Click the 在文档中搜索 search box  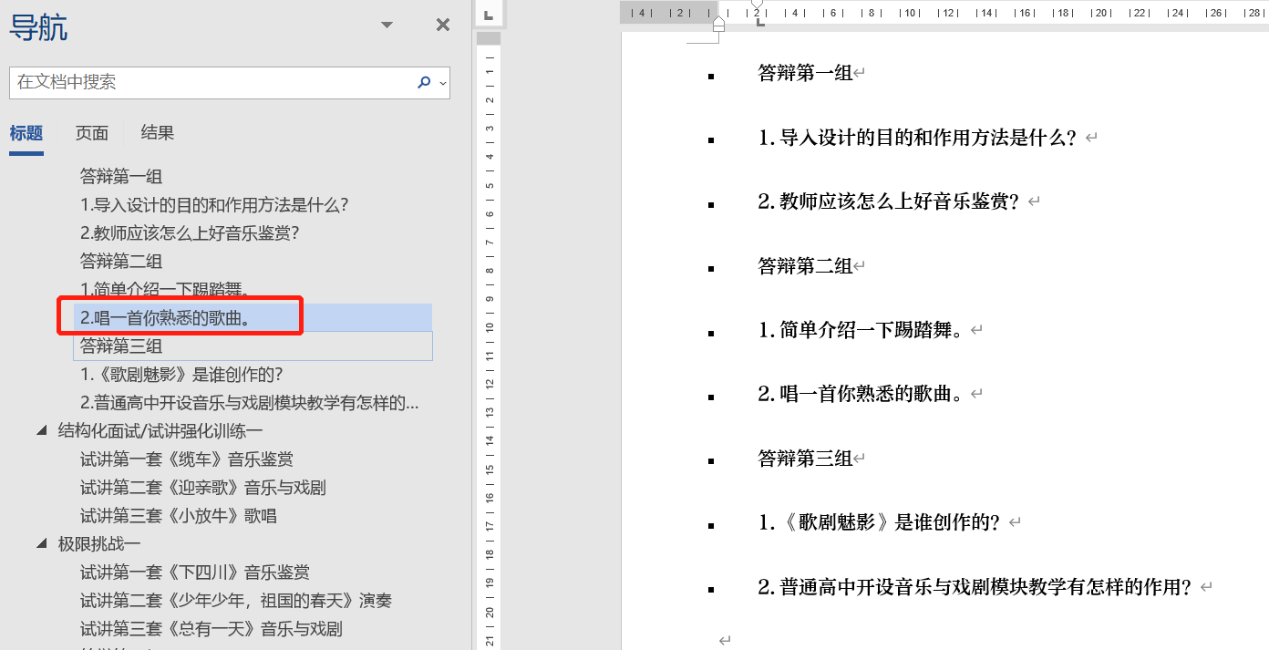pyautogui.click(x=210, y=82)
